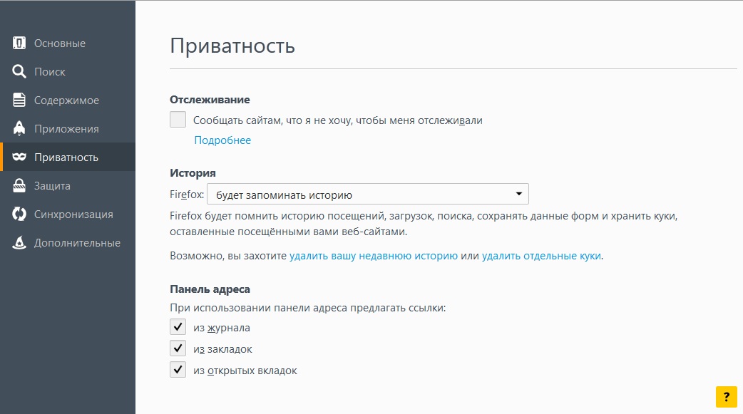Click the yellow help question mark button
Screen dimensions: 743x414
click(726, 397)
